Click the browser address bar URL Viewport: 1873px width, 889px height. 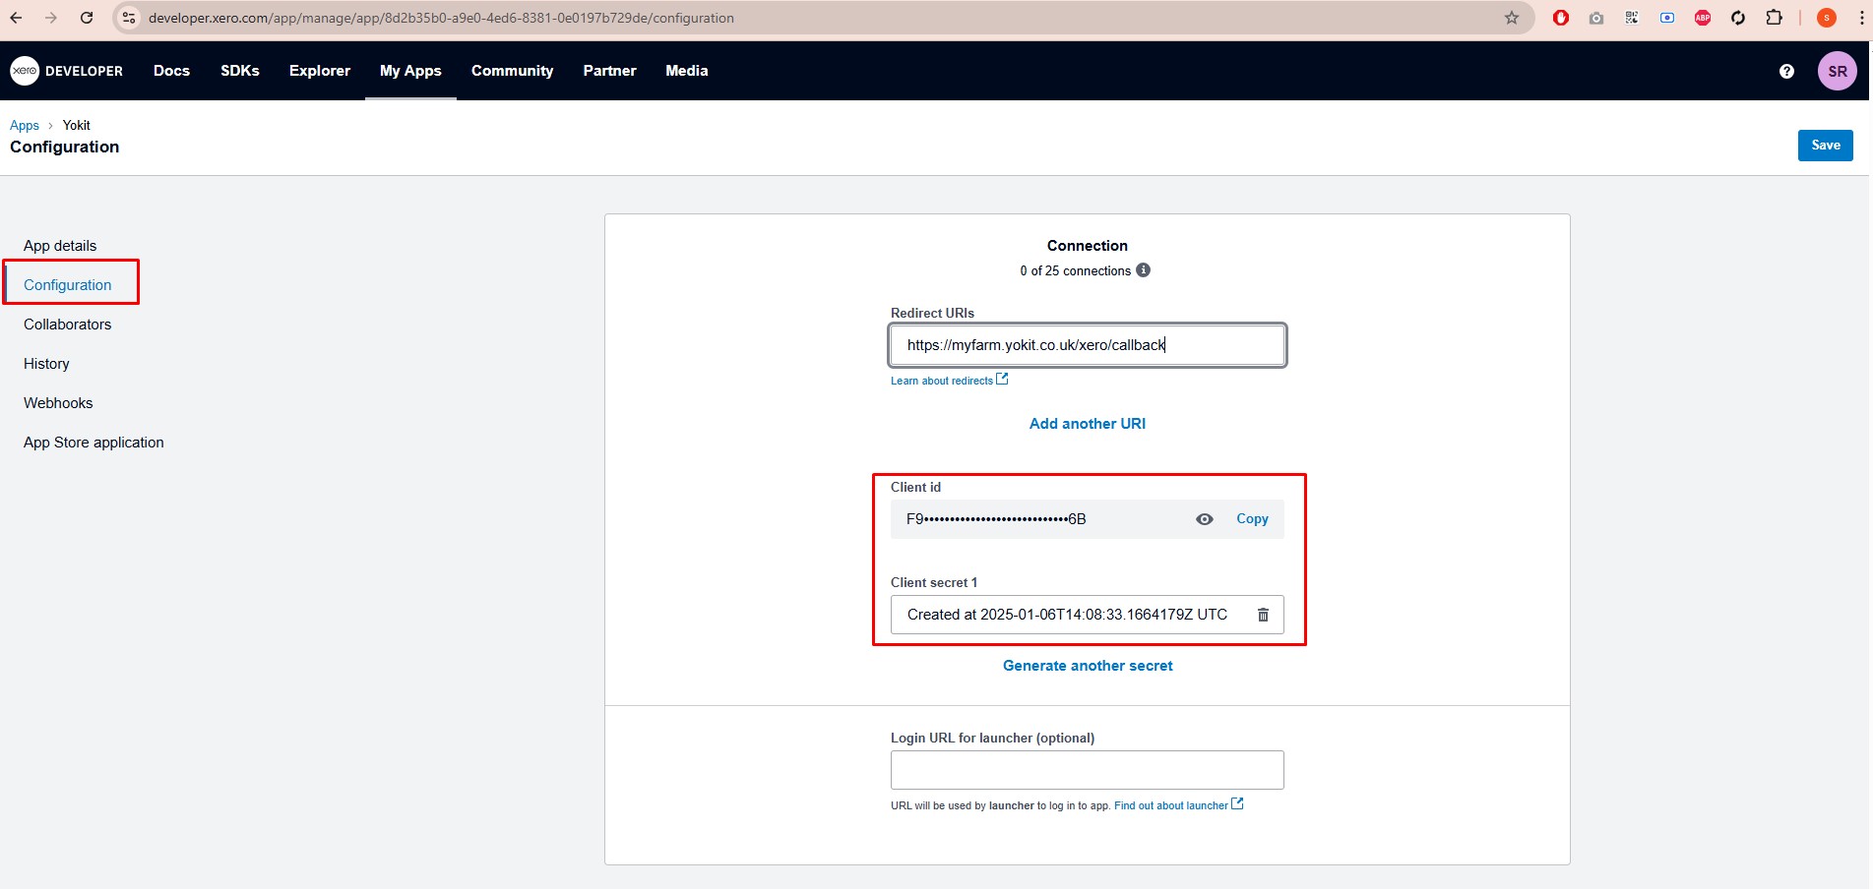click(x=441, y=18)
